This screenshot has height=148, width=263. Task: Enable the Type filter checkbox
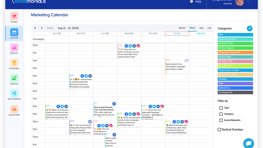coord(221,108)
